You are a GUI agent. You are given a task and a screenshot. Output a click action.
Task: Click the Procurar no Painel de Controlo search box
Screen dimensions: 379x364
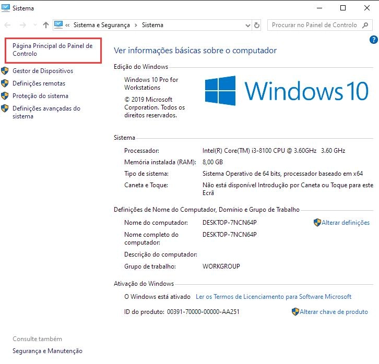click(320, 25)
